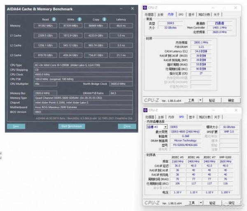Select L1 Cache Read value 2309.5 GB/s

point(45,35)
